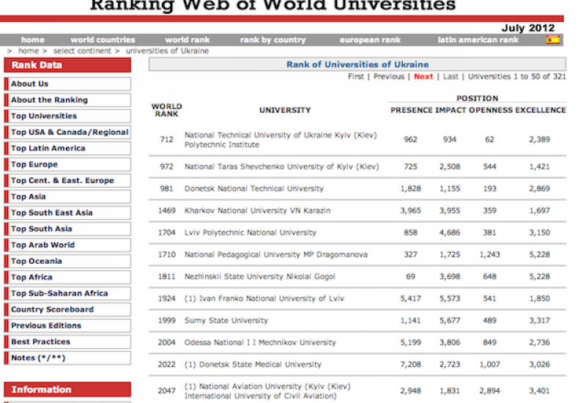586x403 pixels.
Task: Open Top South East Asia link
Action: coord(67,212)
